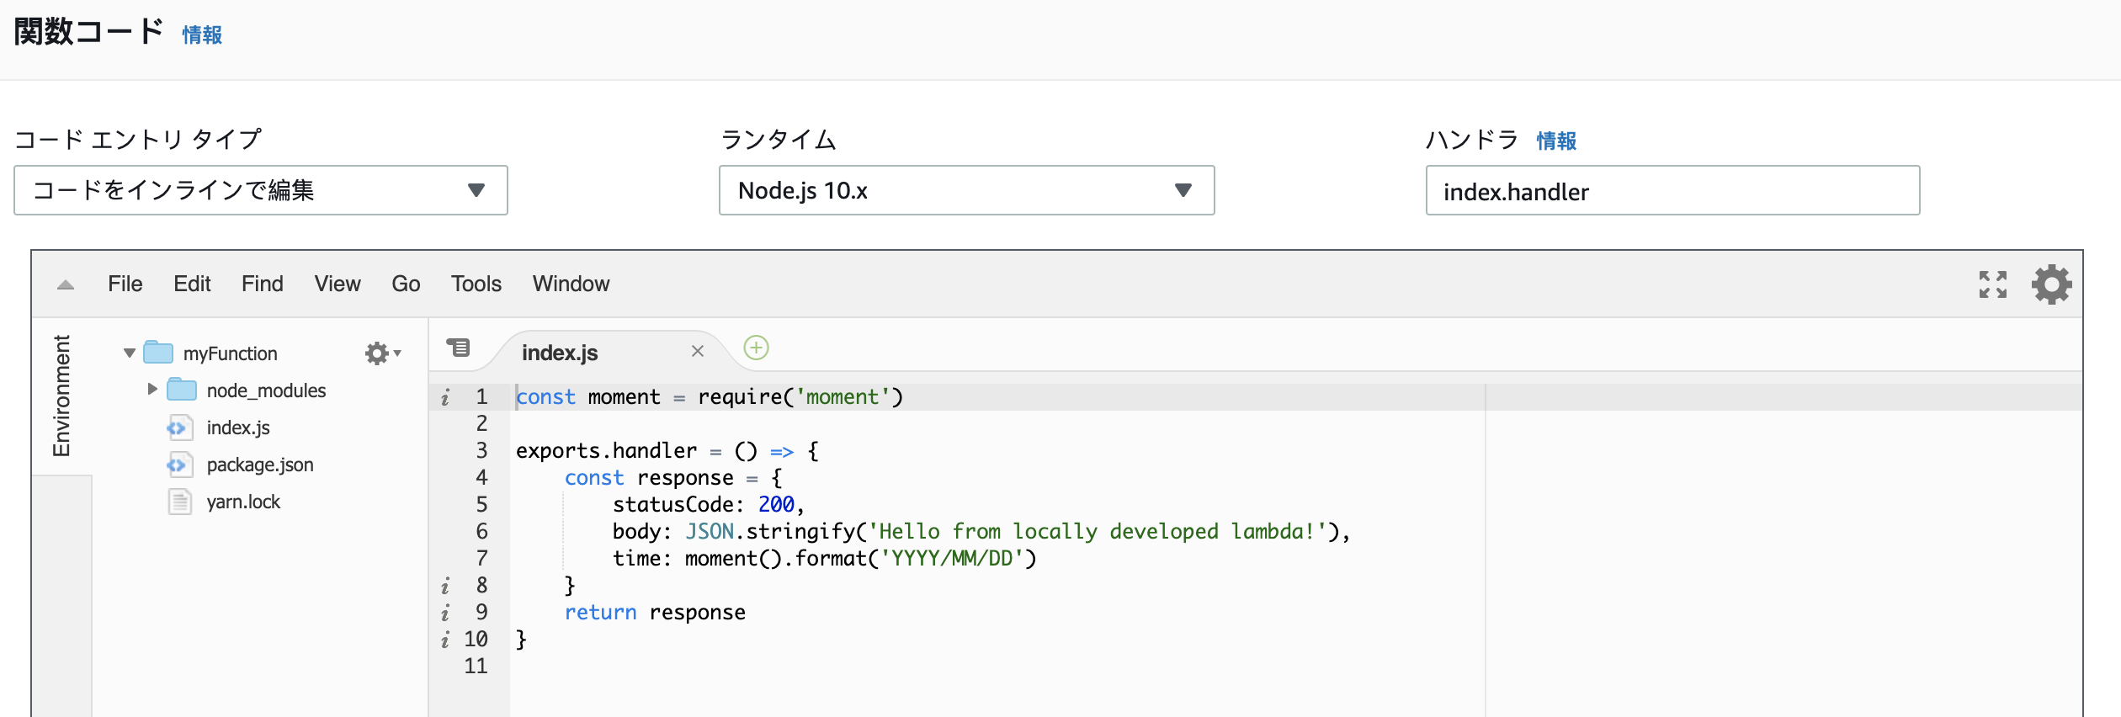Click line number 11 in gutter
Image resolution: width=2121 pixels, height=717 pixels.
[476, 667]
